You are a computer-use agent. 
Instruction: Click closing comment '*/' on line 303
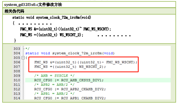[x=27, y=49]
